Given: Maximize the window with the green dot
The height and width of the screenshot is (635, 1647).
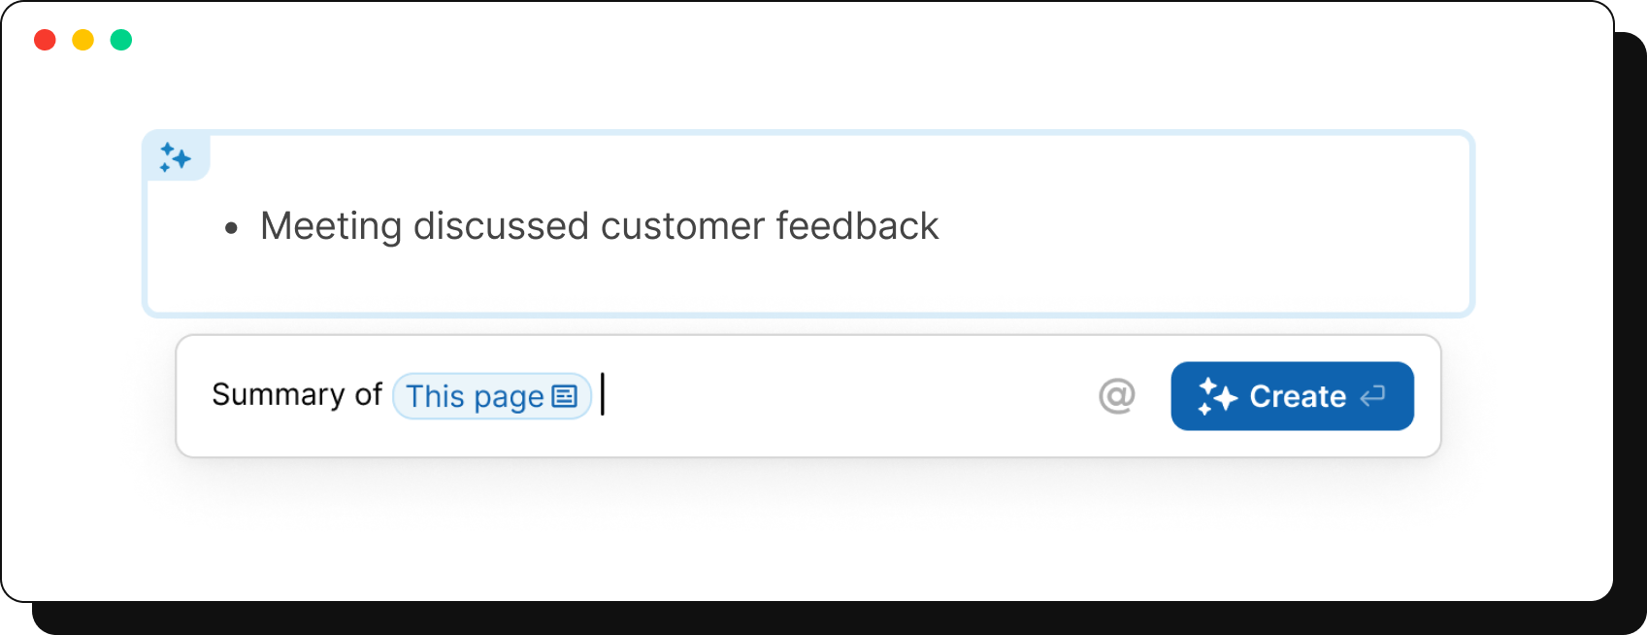Looking at the screenshot, I should [x=121, y=40].
